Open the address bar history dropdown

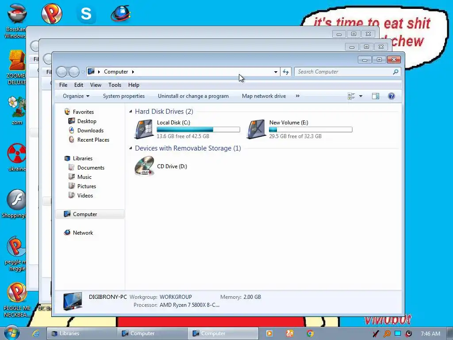tap(276, 72)
